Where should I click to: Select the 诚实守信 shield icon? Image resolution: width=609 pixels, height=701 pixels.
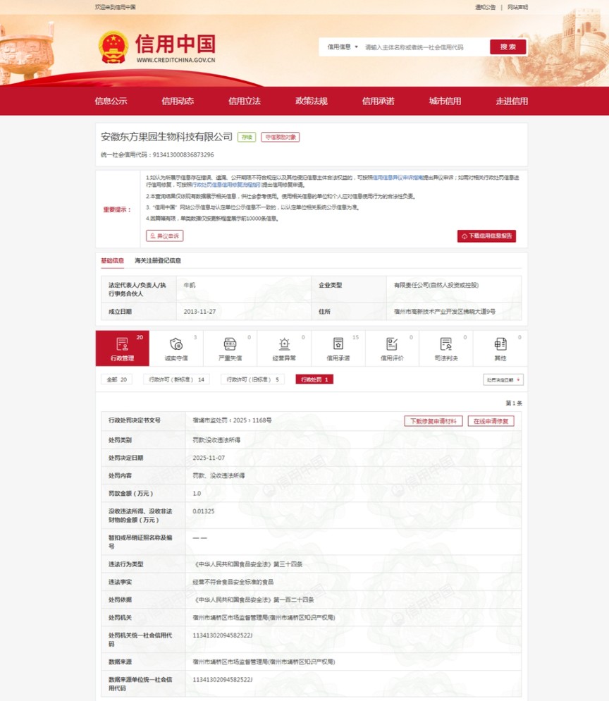[x=176, y=344]
